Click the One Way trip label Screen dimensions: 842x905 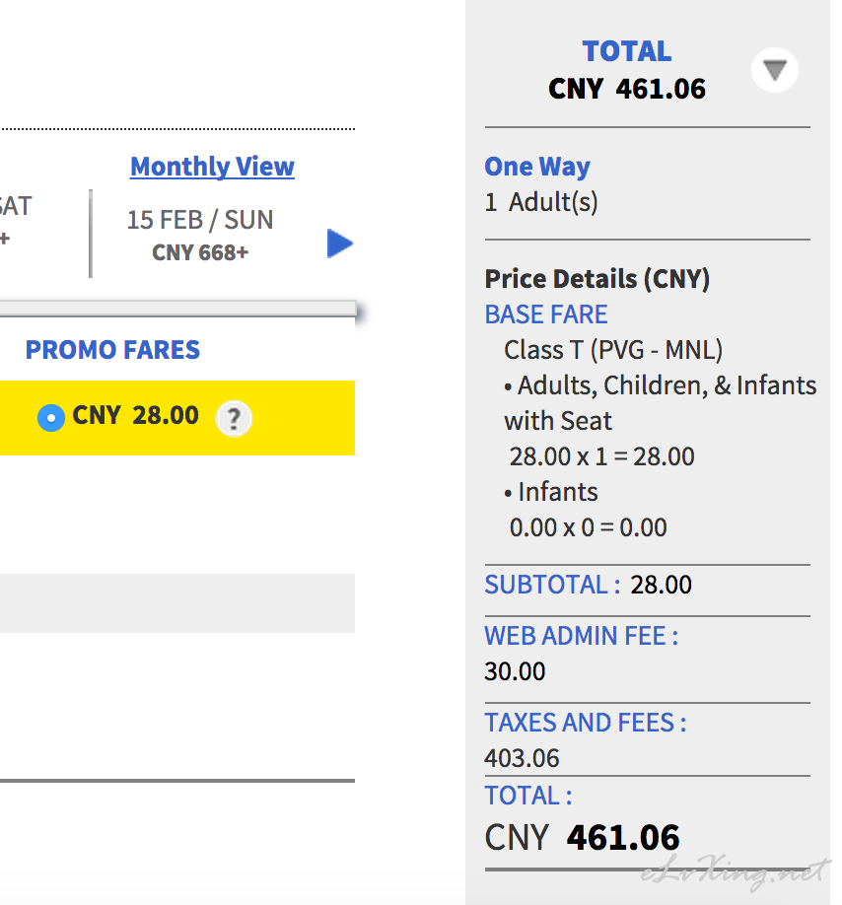(x=537, y=167)
